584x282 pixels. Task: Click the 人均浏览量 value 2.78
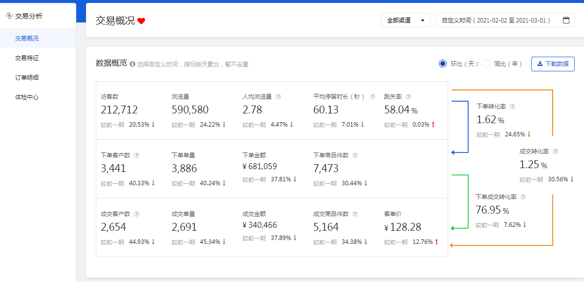[252, 110]
